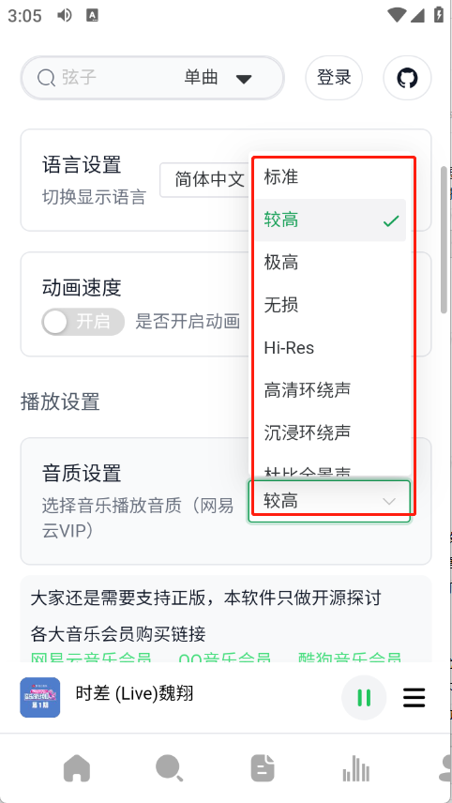Viewport: 452px width, 803px height.
Task: Expand the 单曲 search type dropdown
Action: point(218,78)
